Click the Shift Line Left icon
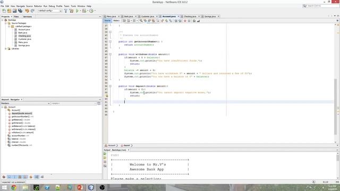This screenshot has height=191, width=340. [176, 21]
